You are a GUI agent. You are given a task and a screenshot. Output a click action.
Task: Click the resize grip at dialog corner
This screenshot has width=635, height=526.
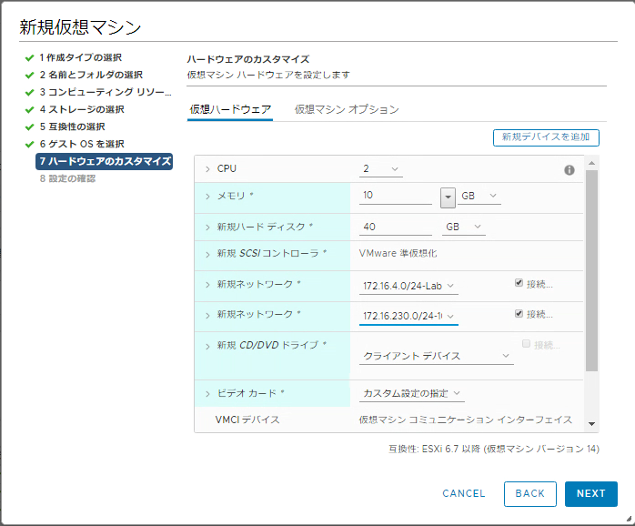click(629, 519)
